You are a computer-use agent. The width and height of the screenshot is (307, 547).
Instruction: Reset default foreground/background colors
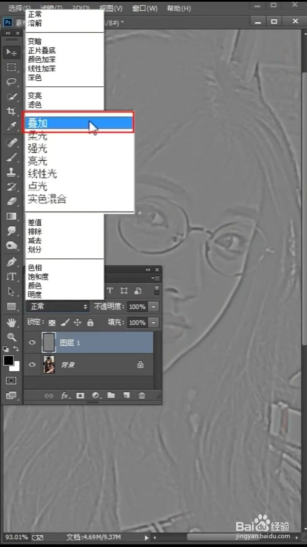click(6, 349)
